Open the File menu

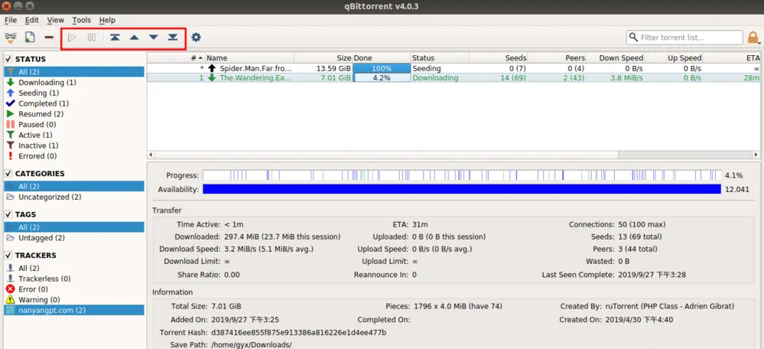10,20
